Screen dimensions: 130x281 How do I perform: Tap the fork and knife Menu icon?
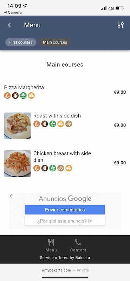coord(51,242)
